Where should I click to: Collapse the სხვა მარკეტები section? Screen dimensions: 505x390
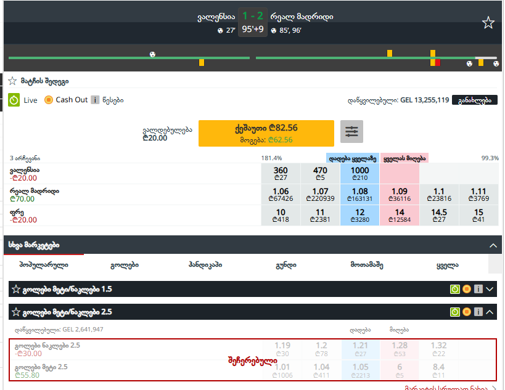point(493,245)
